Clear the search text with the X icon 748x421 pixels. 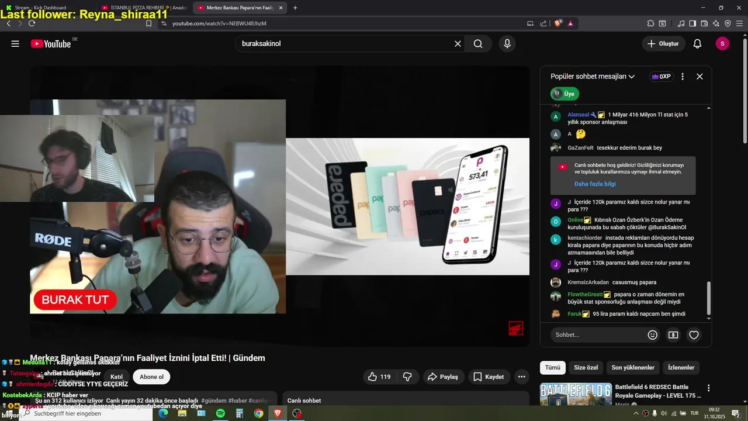point(458,44)
